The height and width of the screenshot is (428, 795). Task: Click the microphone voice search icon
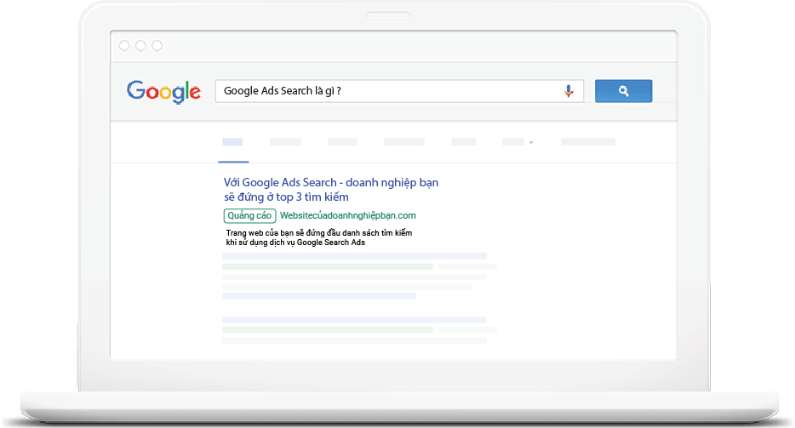click(569, 91)
